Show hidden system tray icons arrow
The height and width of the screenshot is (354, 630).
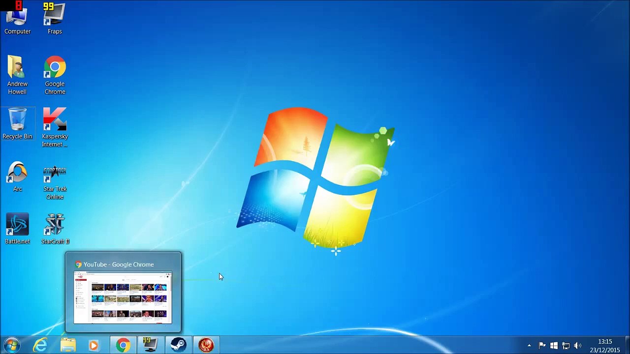[x=529, y=346]
